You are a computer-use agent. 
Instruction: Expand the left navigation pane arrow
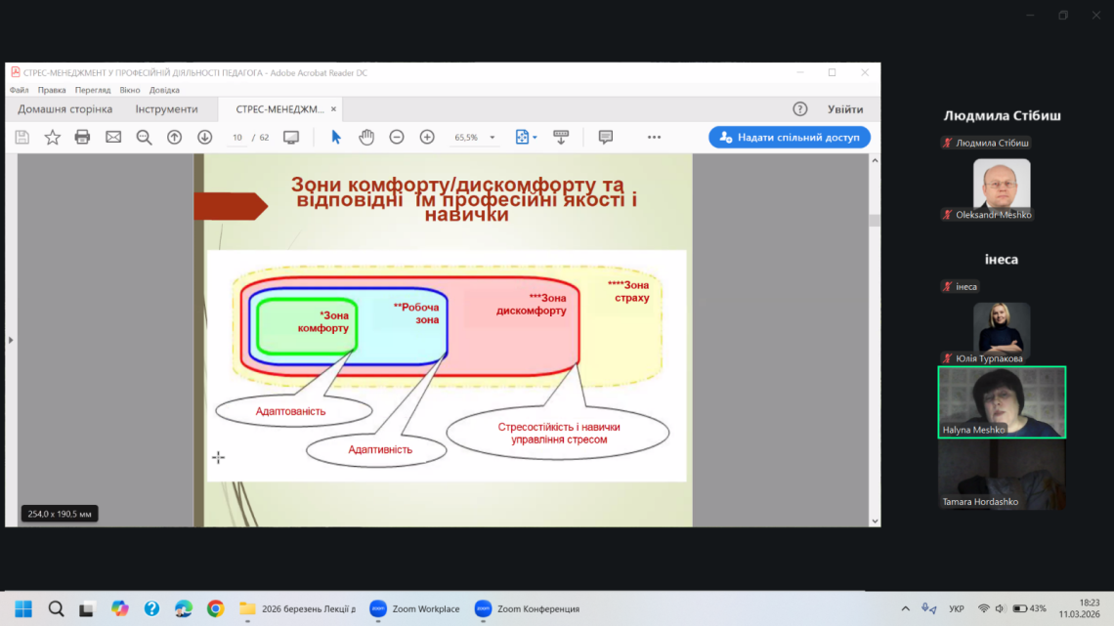11,340
